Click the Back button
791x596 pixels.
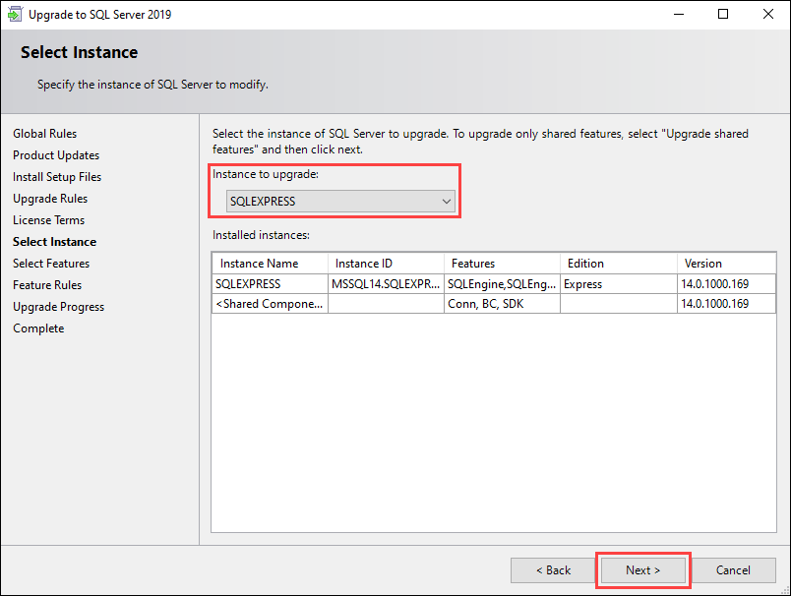click(x=552, y=570)
